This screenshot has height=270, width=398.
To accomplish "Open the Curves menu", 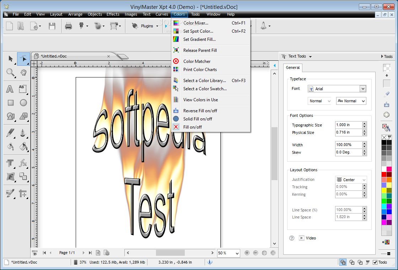I will point(162,14).
